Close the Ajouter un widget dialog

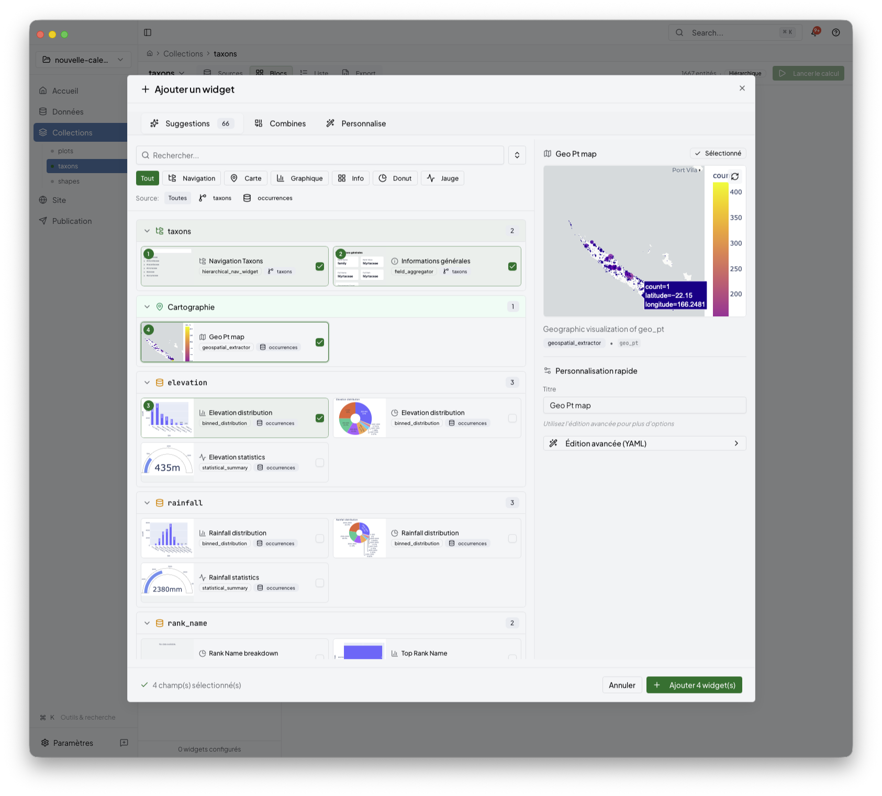[x=742, y=88]
